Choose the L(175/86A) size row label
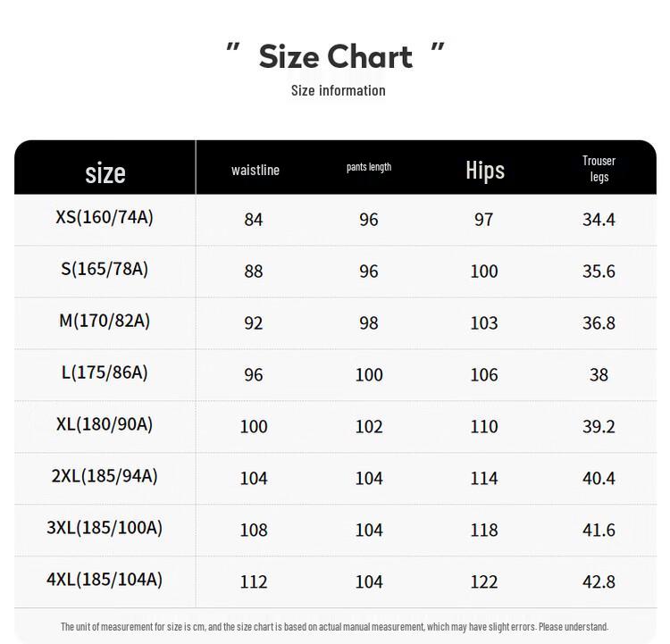Image resolution: width=670 pixels, height=644 pixels. click(x=105, y=372)
